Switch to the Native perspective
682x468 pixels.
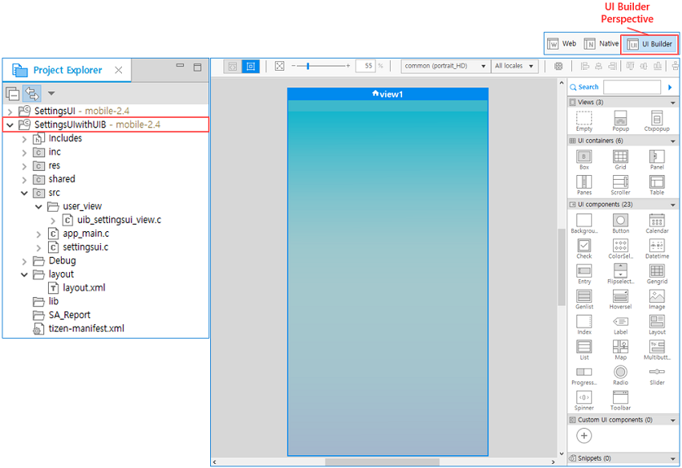tap(602, 44)
